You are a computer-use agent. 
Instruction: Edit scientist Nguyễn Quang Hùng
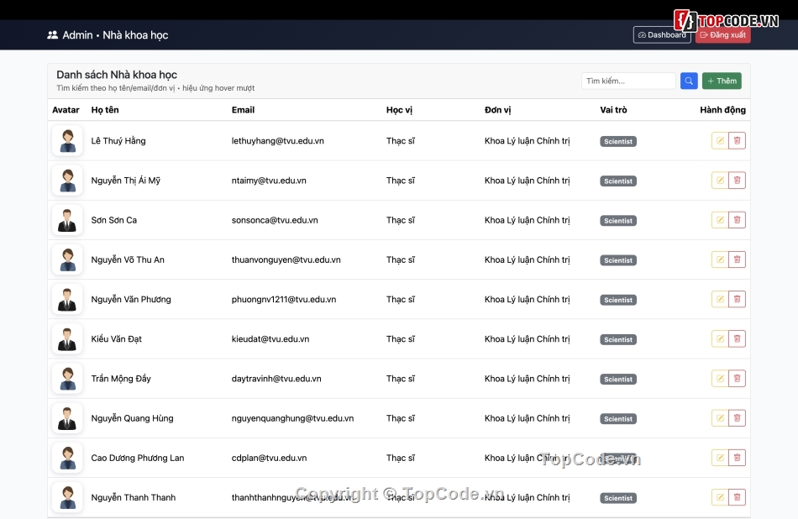tap(720, 418)
